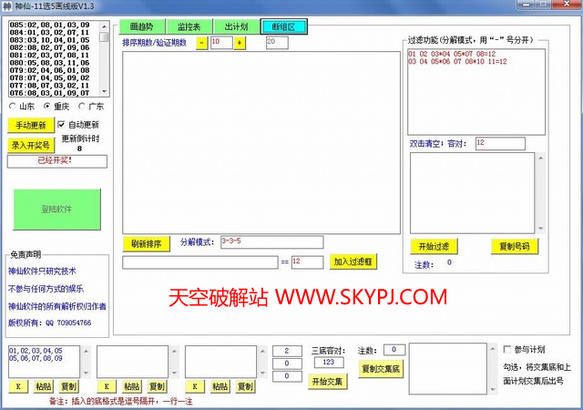Screen dimensions: 583x410
Task: Increase the period count with the plus button
Action: [240, 42]
